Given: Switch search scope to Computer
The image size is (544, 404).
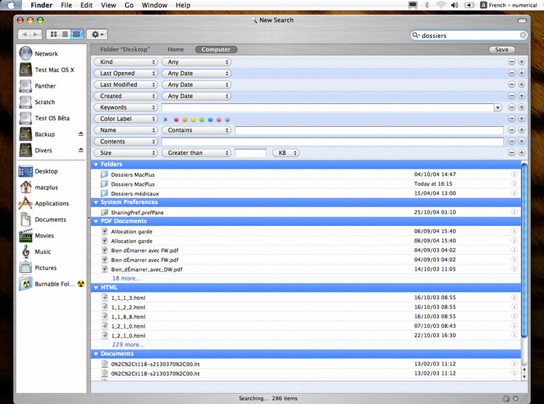Looking at the screenshot, I should pos(216,49).
